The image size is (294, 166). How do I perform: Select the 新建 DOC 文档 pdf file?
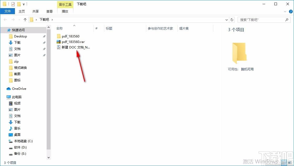[76, 47]
